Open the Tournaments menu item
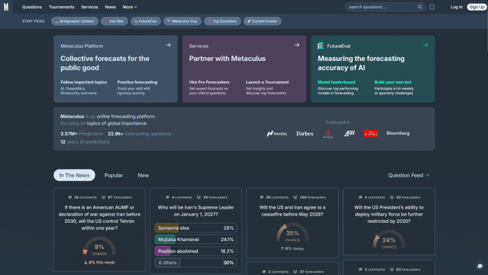Viewport: 488px width, 275px height. pos(62,7)
